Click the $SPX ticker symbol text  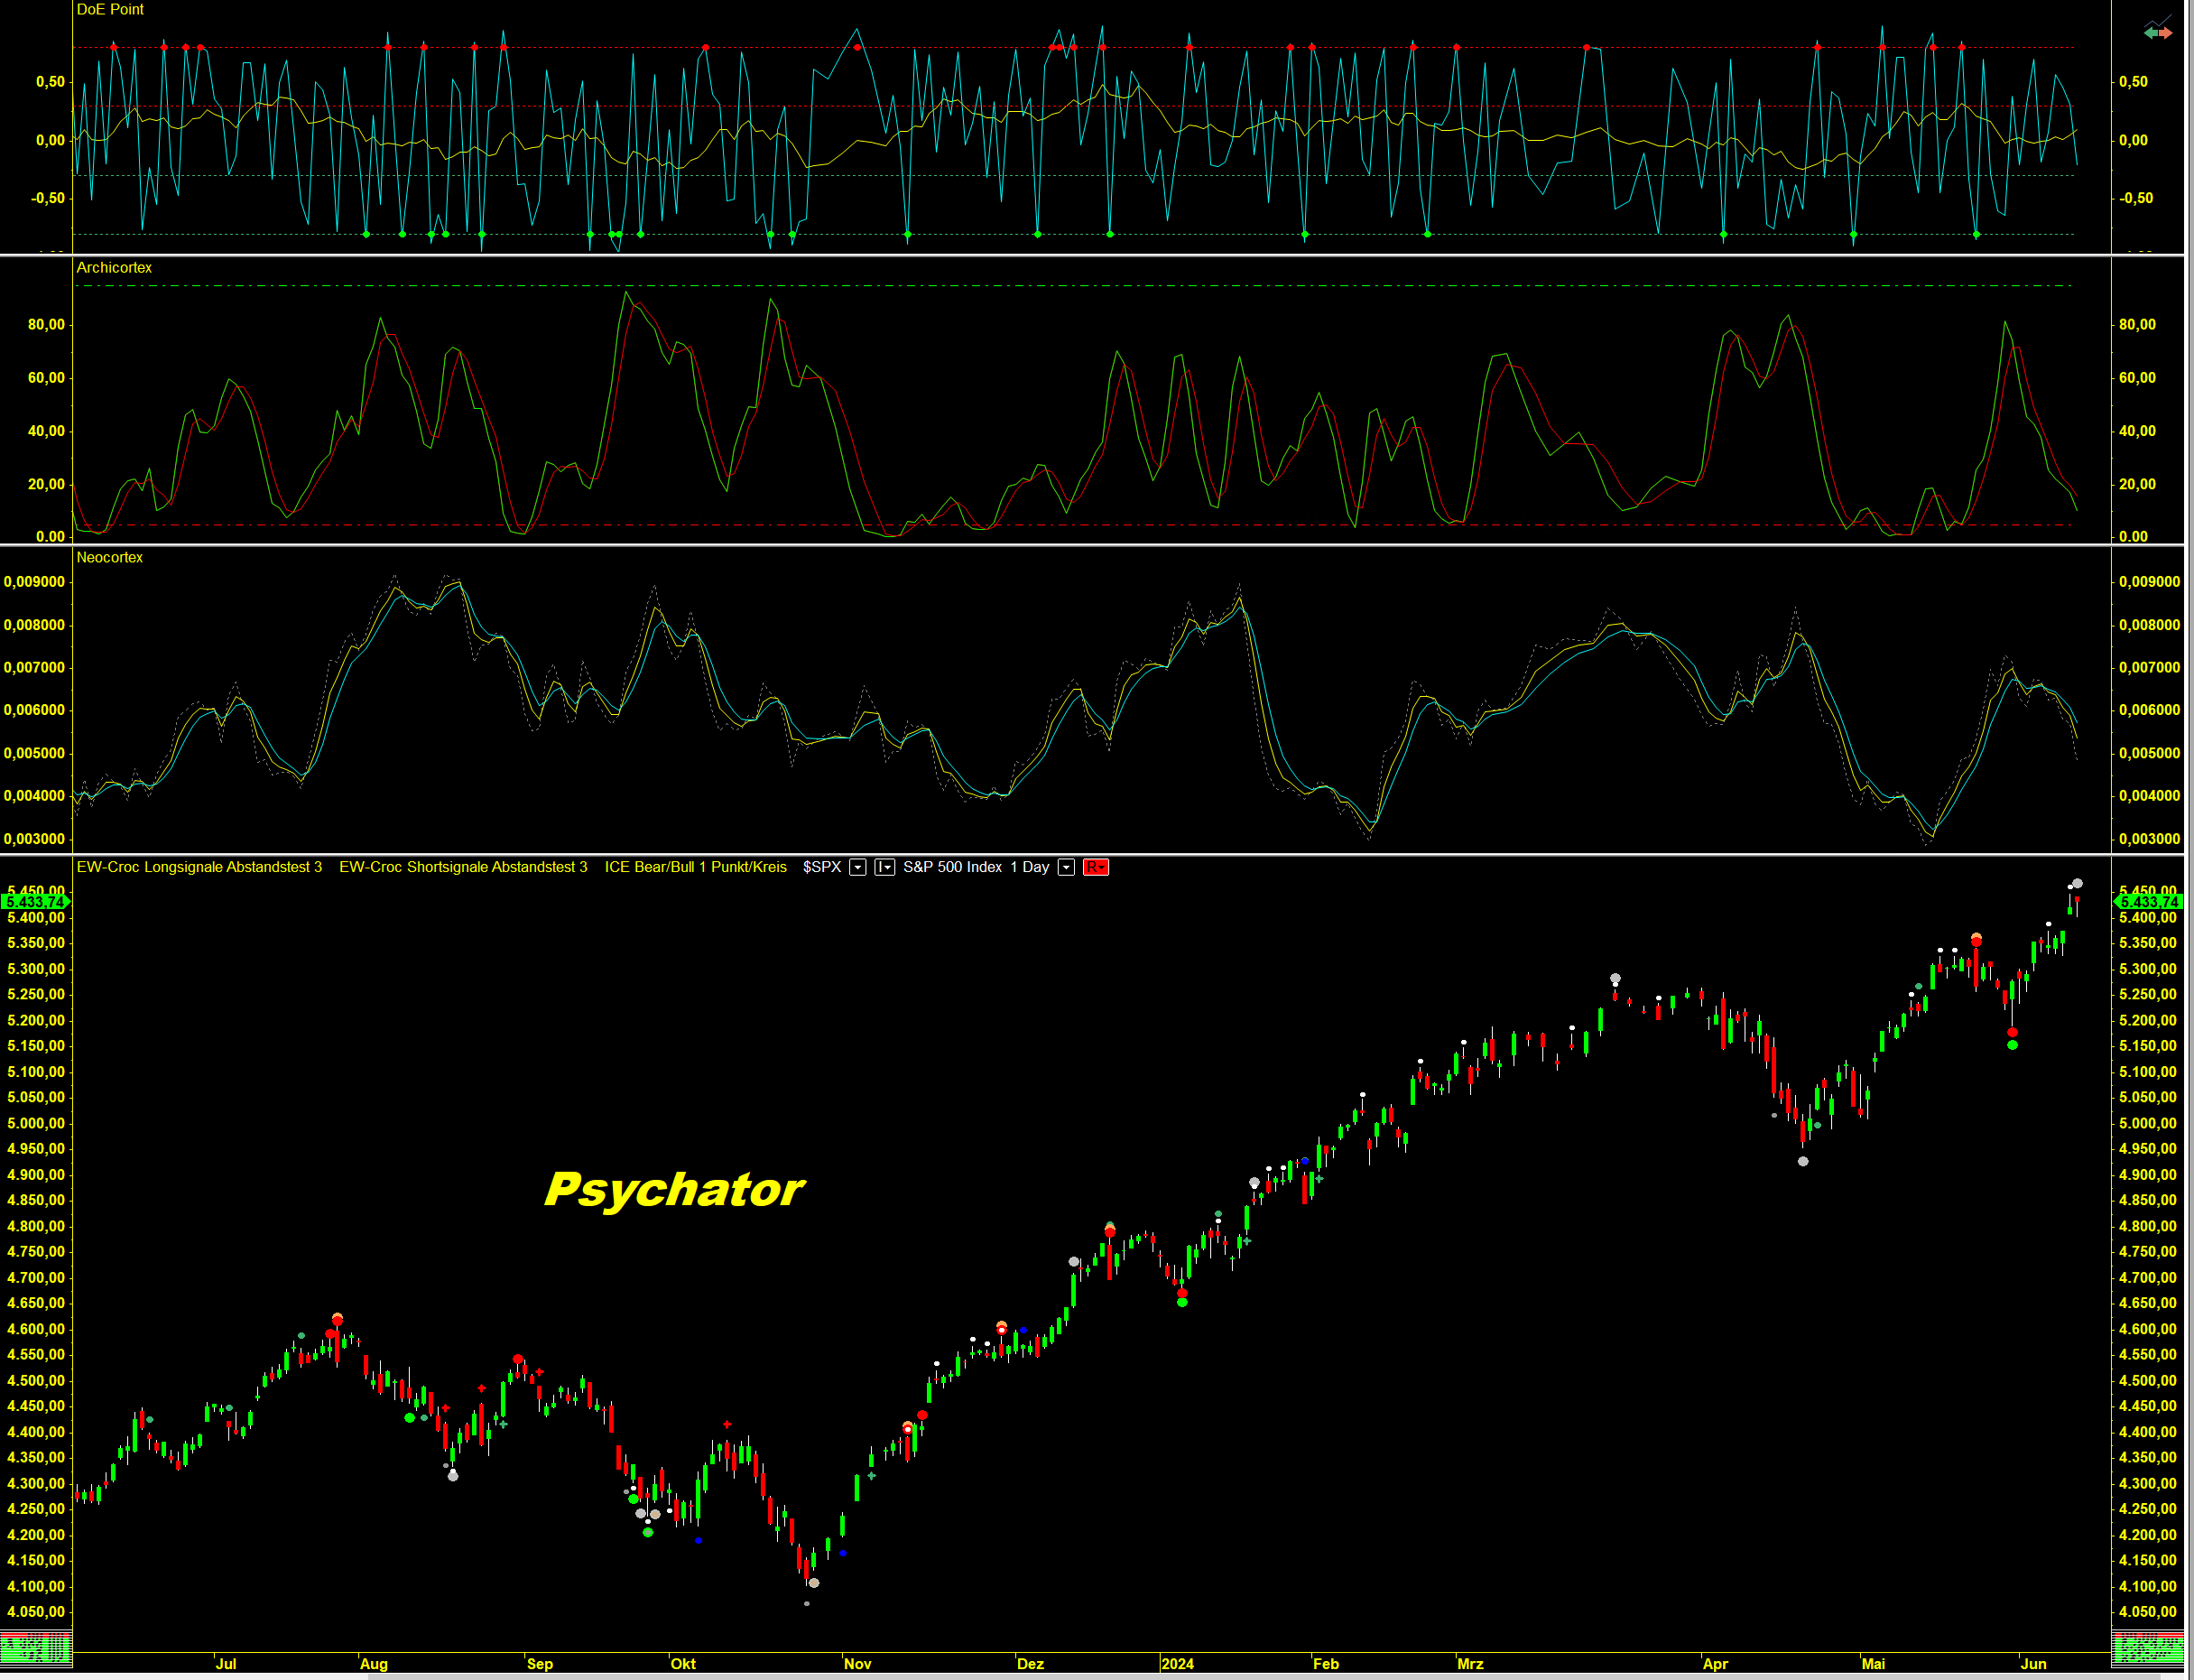[821, 867]
